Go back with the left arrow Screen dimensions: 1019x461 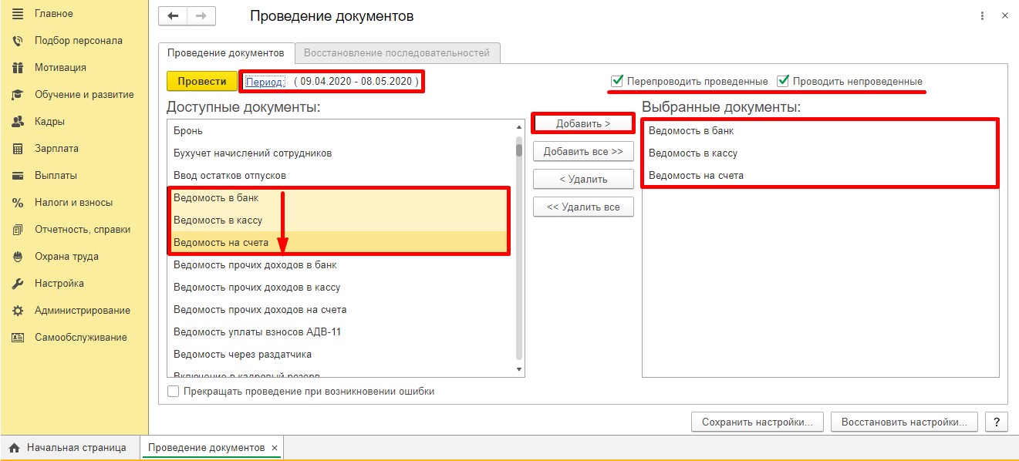[173, 16]
